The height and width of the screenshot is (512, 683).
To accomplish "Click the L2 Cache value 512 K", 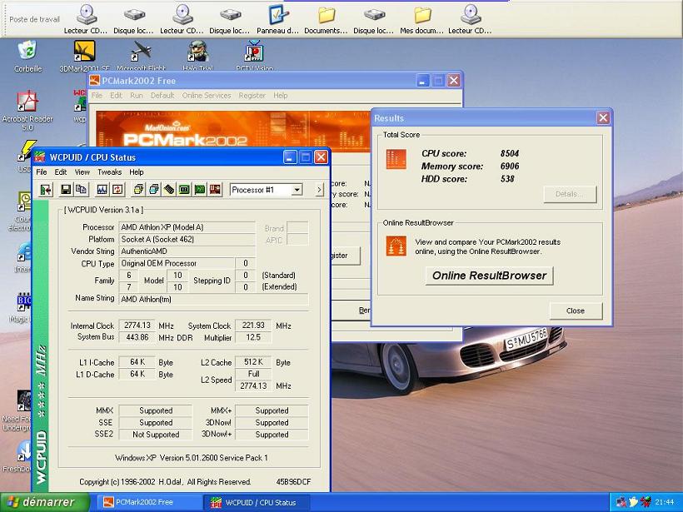I will [x=253, y=362].
